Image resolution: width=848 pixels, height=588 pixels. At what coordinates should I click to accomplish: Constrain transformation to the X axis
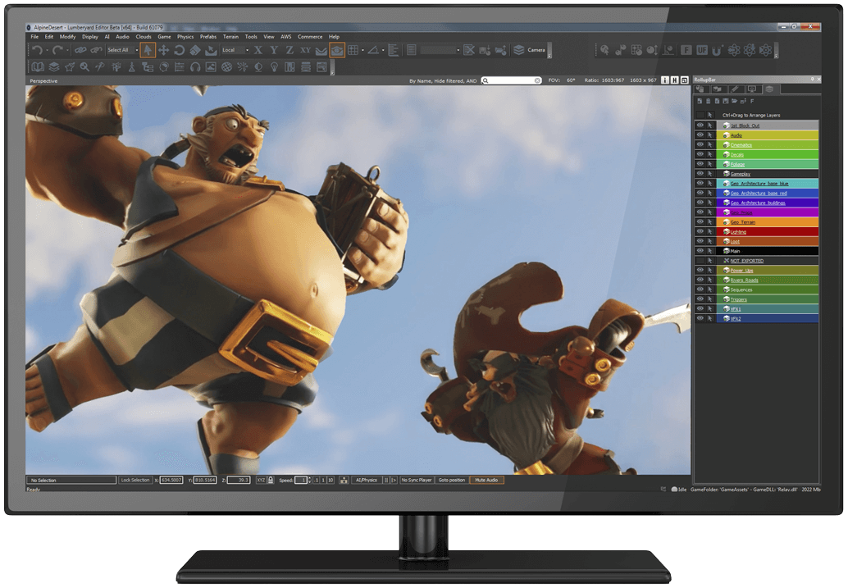[258, 50]
